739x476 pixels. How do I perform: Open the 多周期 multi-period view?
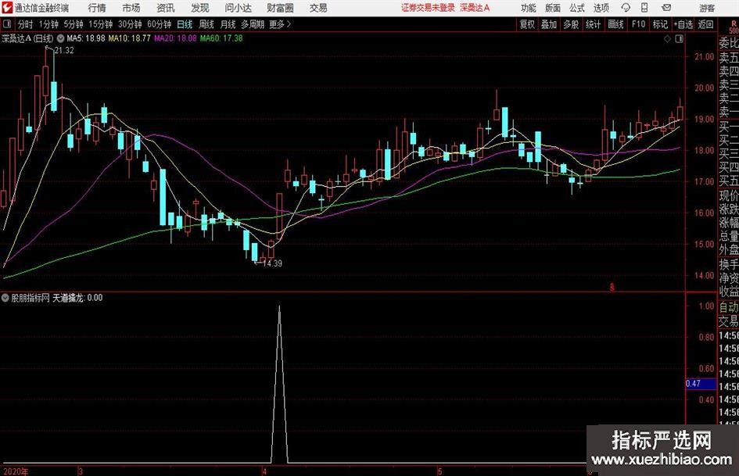click(252, 24)
